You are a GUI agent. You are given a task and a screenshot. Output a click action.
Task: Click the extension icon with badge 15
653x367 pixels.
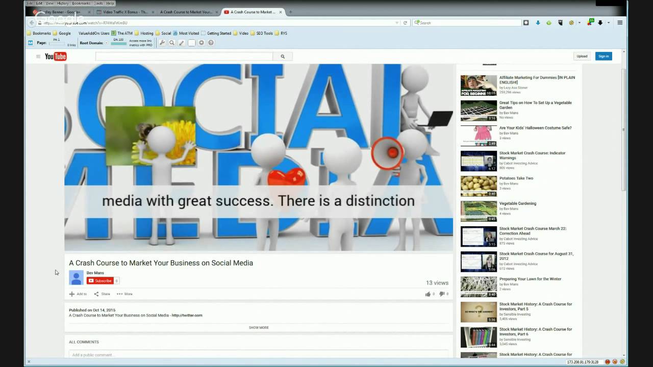590,22
